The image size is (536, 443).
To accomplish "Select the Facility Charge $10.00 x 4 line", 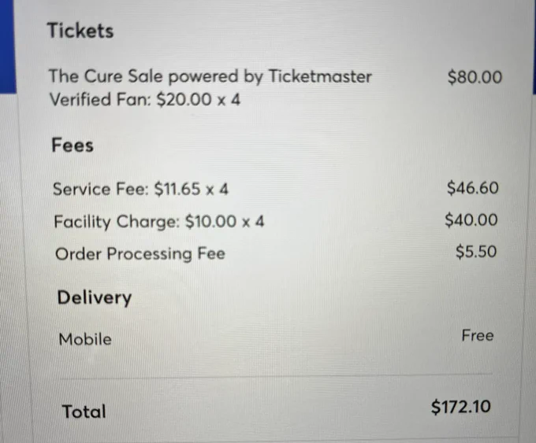I will [159, 222].
